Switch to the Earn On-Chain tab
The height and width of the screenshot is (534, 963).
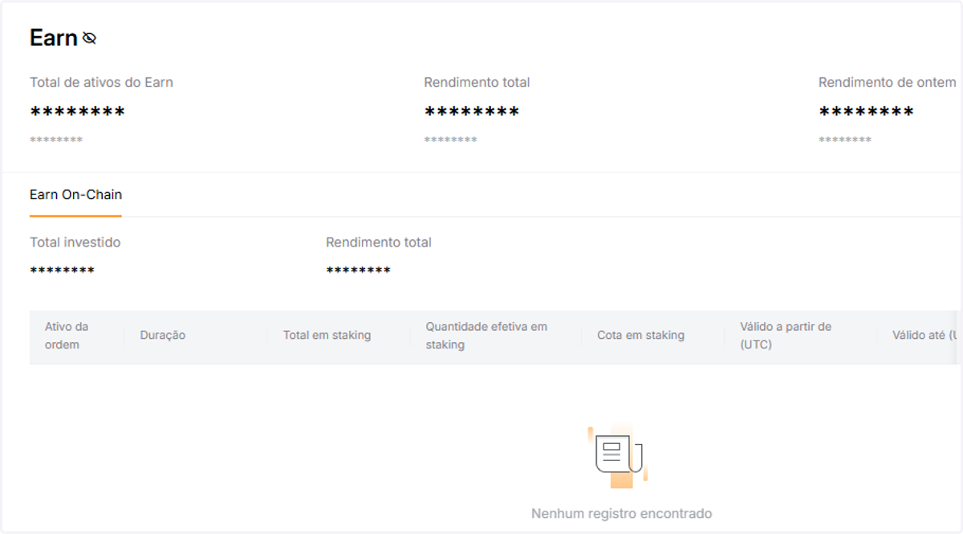(75, 194)
